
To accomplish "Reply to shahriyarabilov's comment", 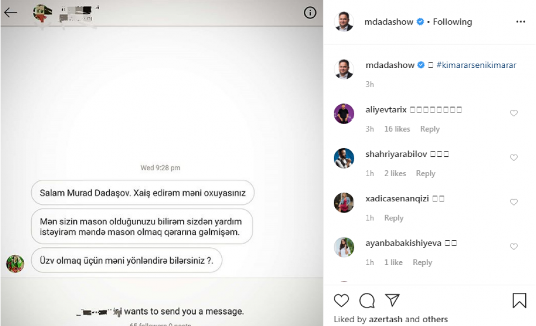I will tap(426, 173).
